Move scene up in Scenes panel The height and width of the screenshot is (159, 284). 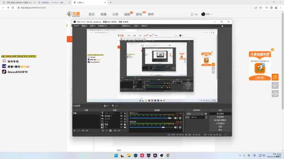tap(83, 130)
